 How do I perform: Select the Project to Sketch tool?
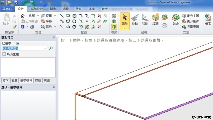tap(93, 27)
